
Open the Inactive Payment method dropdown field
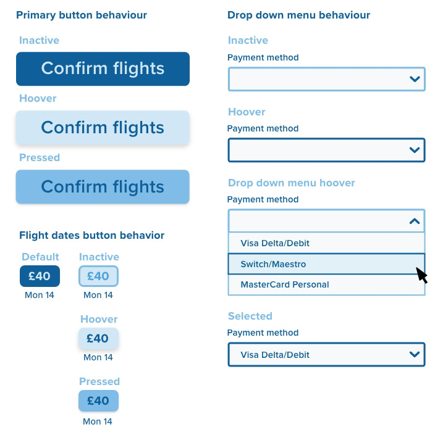(326, 79)
